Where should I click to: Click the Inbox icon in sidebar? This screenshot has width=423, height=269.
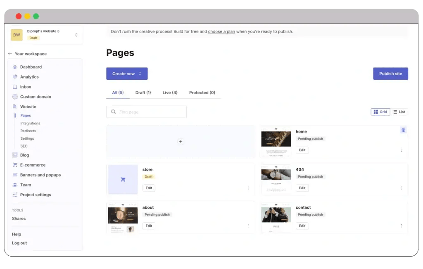click(15, 87)
